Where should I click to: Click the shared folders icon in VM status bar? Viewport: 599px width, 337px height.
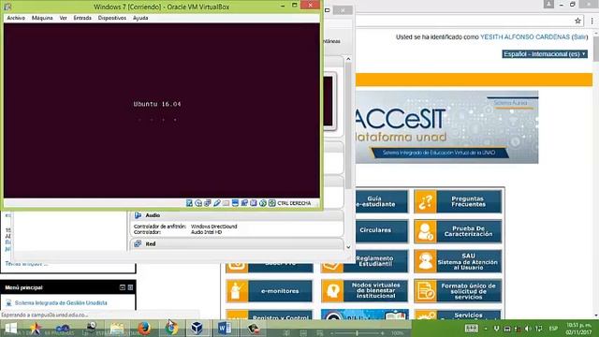tap(226, 203)
